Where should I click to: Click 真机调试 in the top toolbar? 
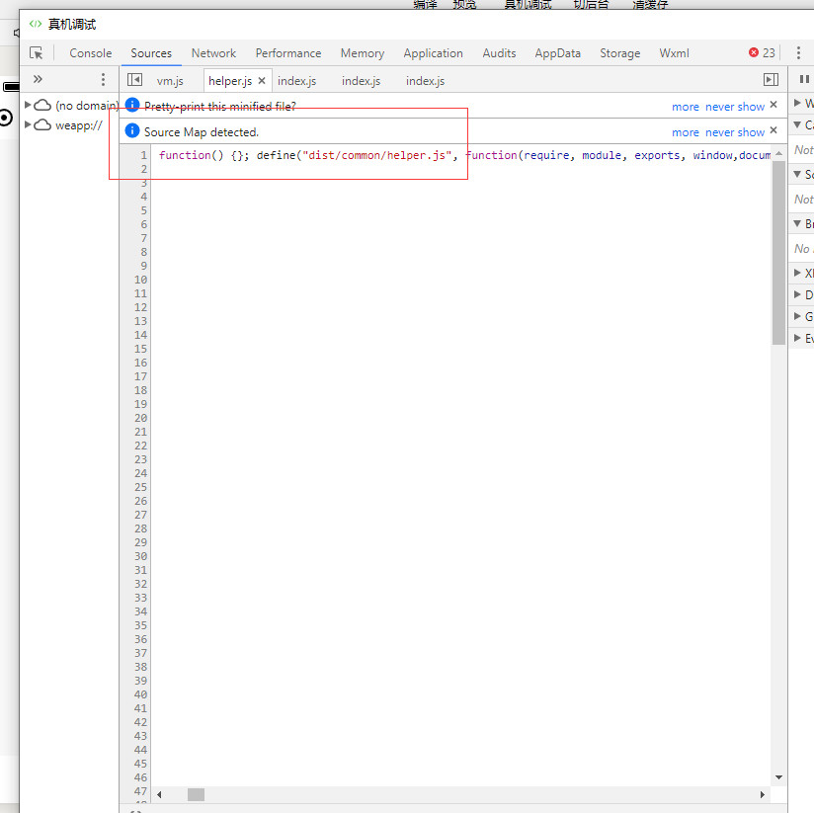tap(528, 5)
